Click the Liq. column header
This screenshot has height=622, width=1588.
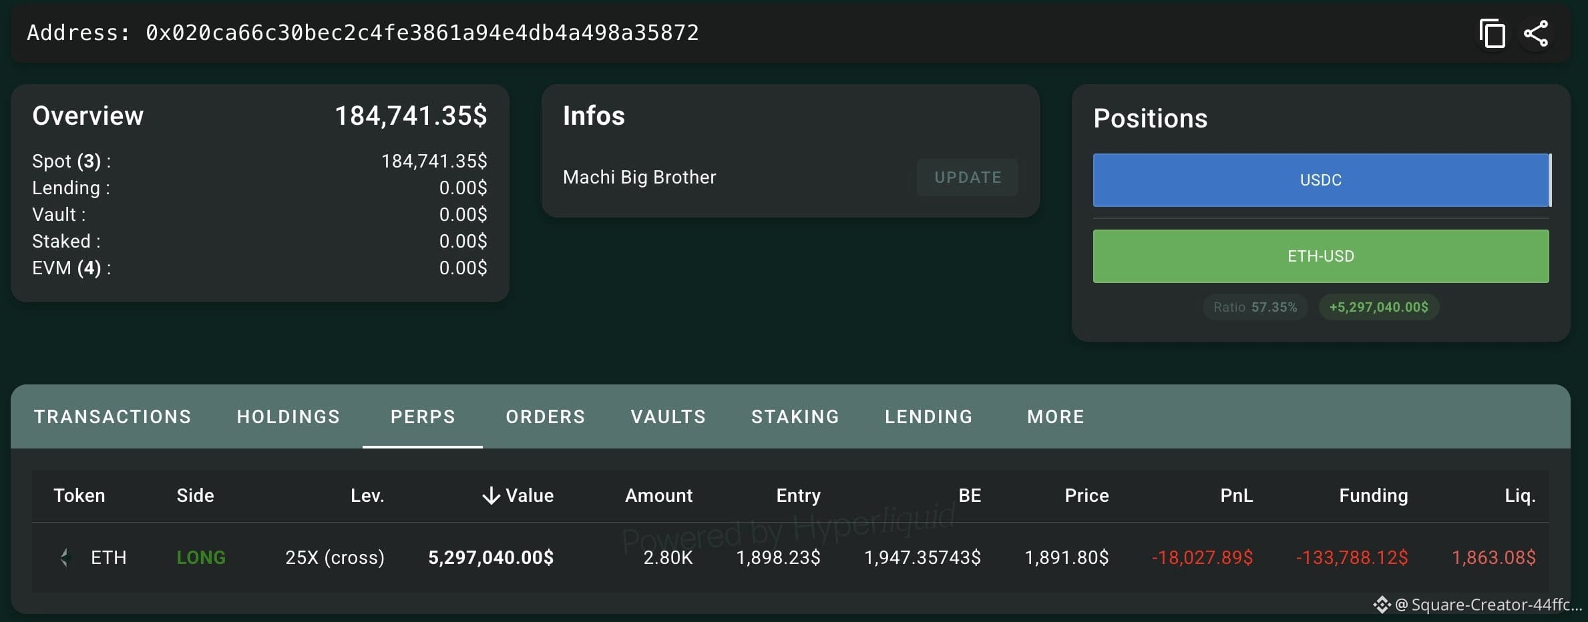1521,495
